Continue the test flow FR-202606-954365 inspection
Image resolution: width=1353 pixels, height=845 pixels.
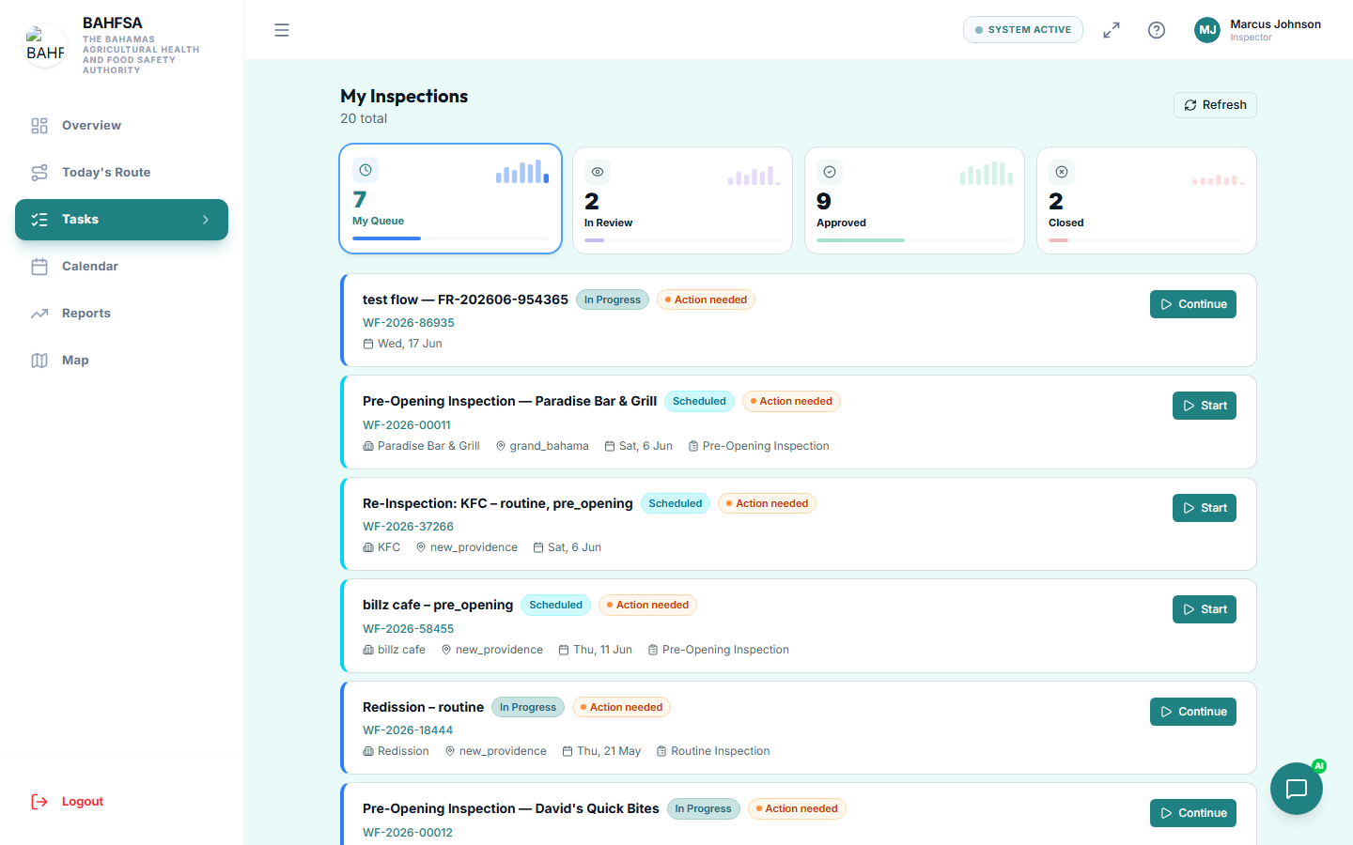click(1193, 304)
